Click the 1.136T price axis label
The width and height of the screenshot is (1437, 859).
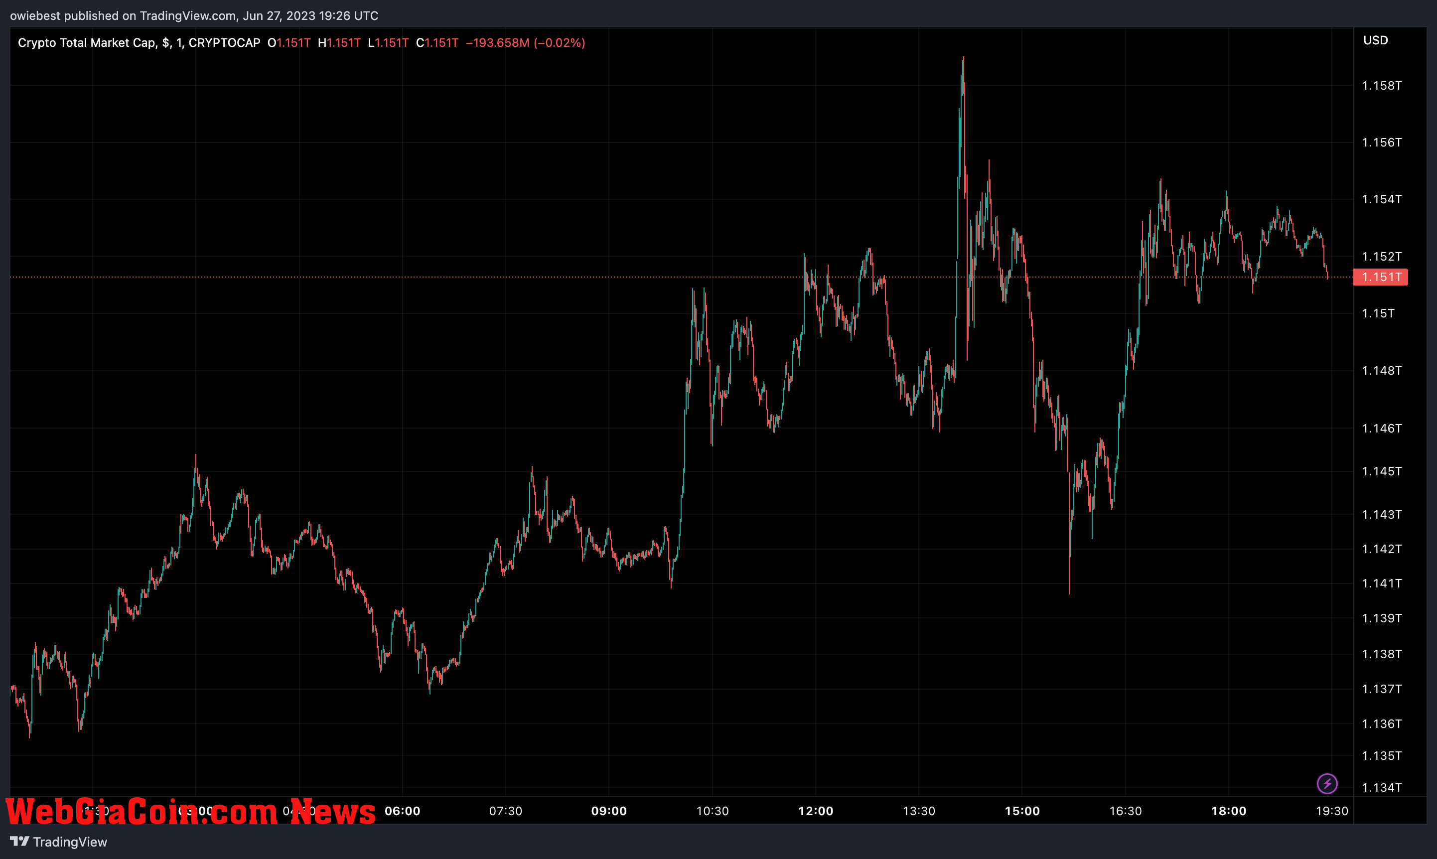1382,723
